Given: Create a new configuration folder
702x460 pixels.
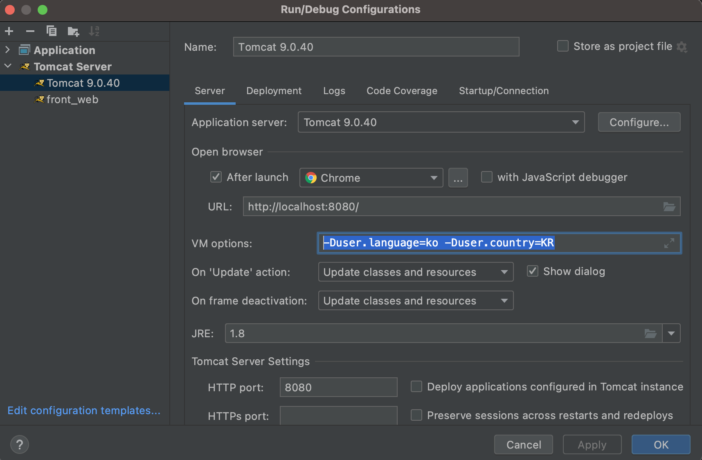Looking at the screenshot, I should tap(73, 31).
